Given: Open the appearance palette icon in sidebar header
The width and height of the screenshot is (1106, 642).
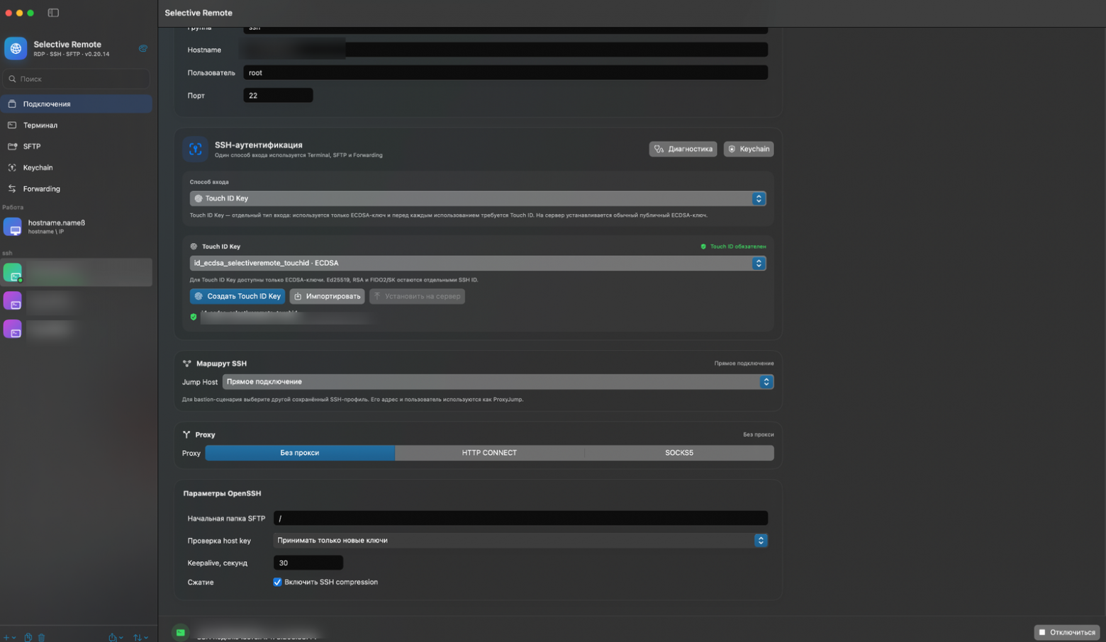Looking at the screenshot, I should 143,48.
